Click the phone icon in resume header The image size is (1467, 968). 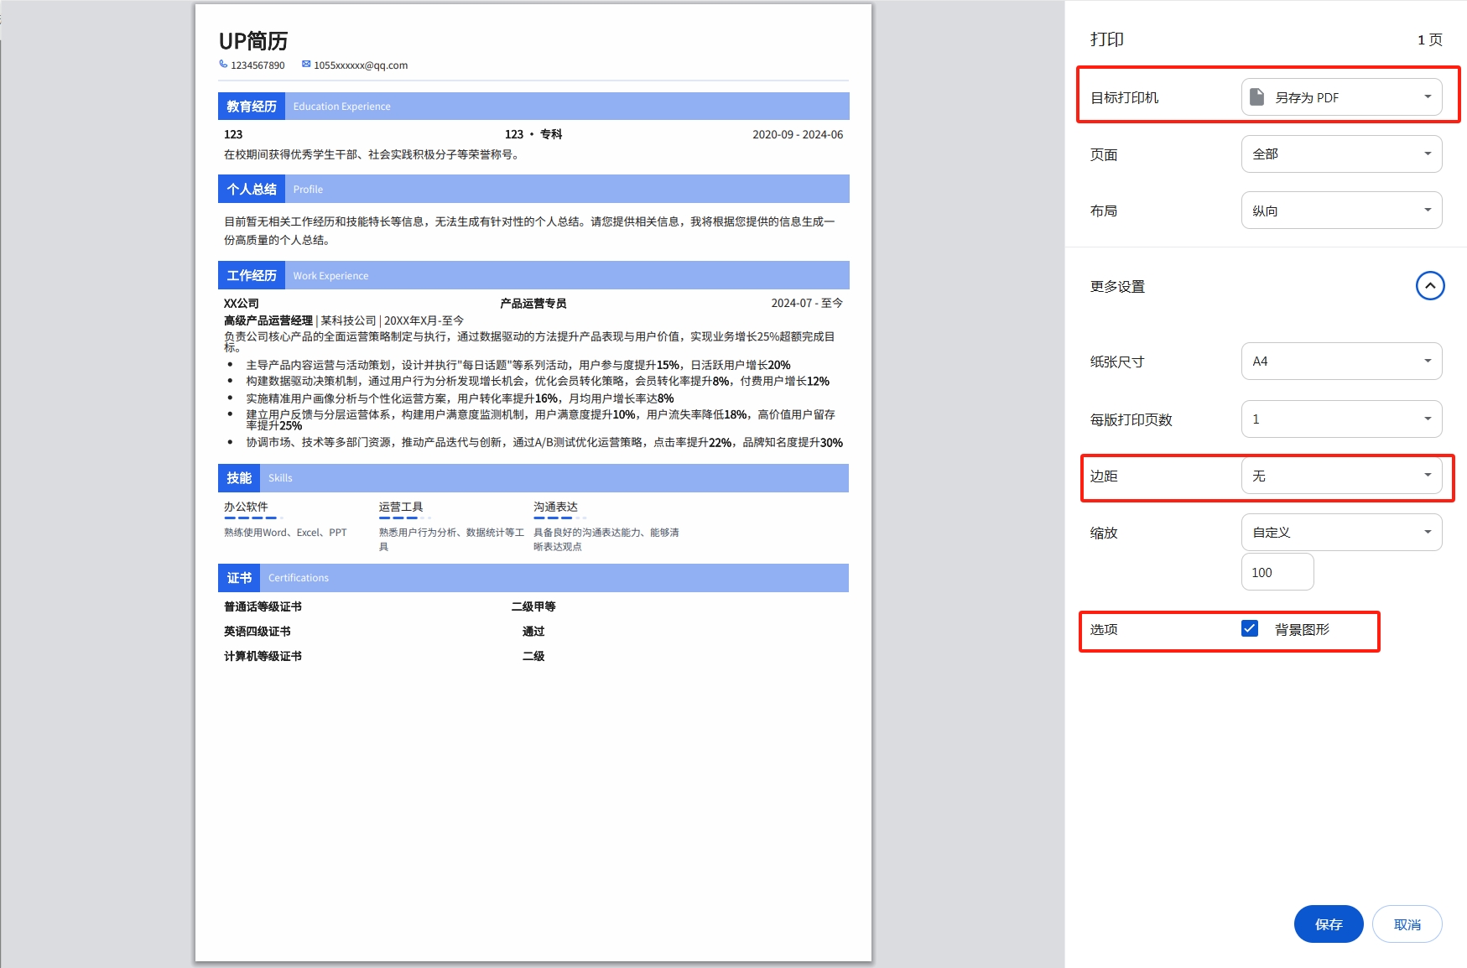click(223, 65)
